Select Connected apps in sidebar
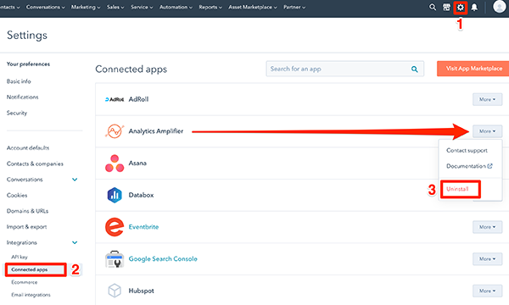This screenshot has height=305, width=509. (30, 269)
